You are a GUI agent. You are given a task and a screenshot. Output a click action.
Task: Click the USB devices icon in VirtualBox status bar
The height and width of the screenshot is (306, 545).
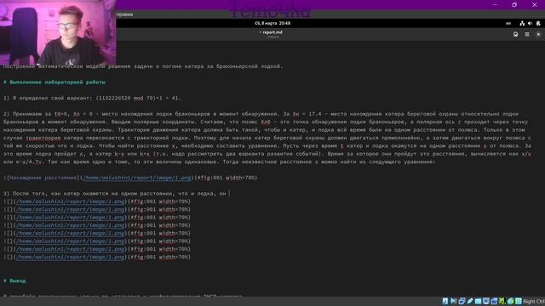470,301
